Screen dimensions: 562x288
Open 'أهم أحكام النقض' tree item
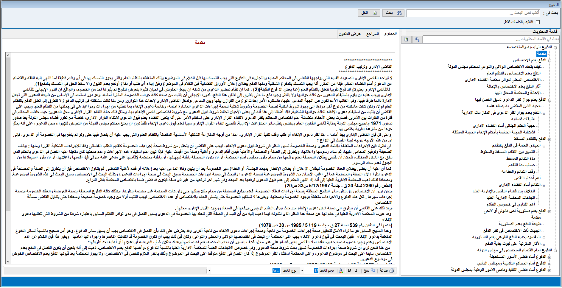tap(527, 178)
